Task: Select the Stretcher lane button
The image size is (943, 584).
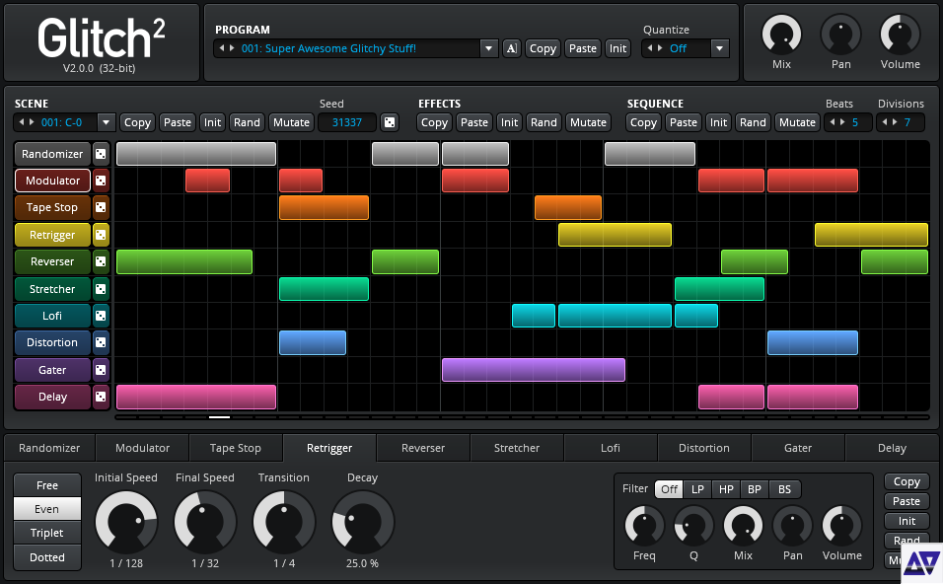Action: 52,289
